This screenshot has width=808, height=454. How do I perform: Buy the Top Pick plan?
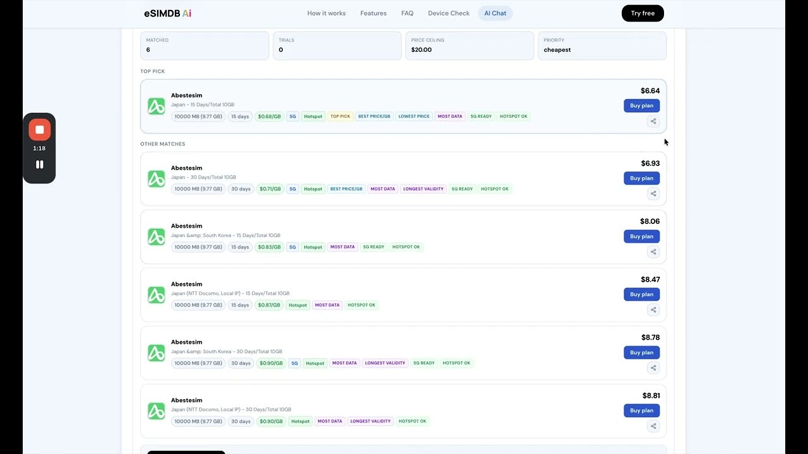pos(641,105)
